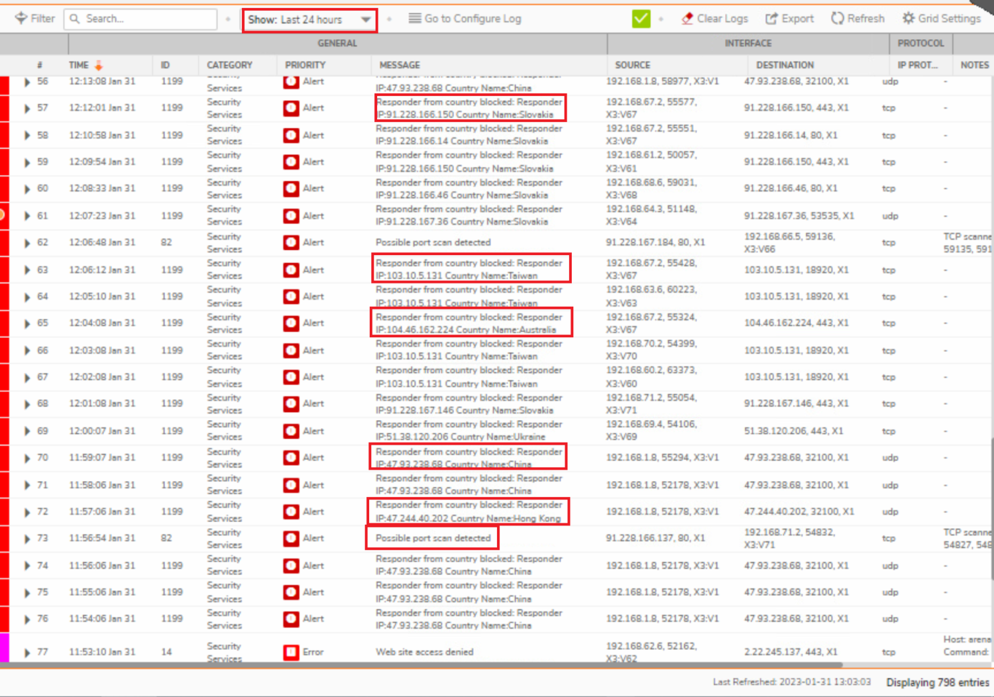Viewport: 994px width, 697px height.
Task: Expand log entry row 73
Action: point(27,539)
